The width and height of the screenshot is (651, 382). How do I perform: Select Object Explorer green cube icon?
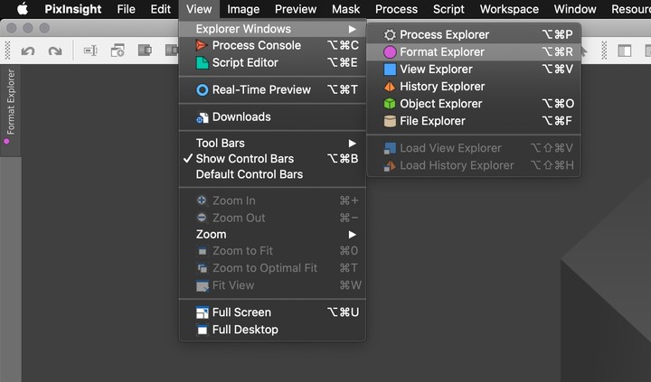click(474, 104)
